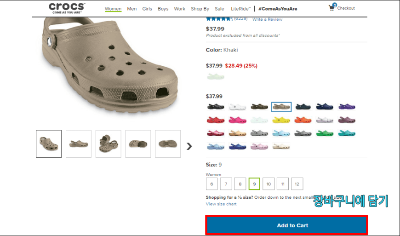Screen dimensions: 400x236
Task: Choose the hot pink clog color
Action: [x=237, y=120]
